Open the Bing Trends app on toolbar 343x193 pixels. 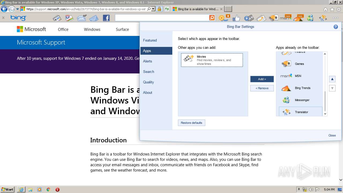point(298,18)
